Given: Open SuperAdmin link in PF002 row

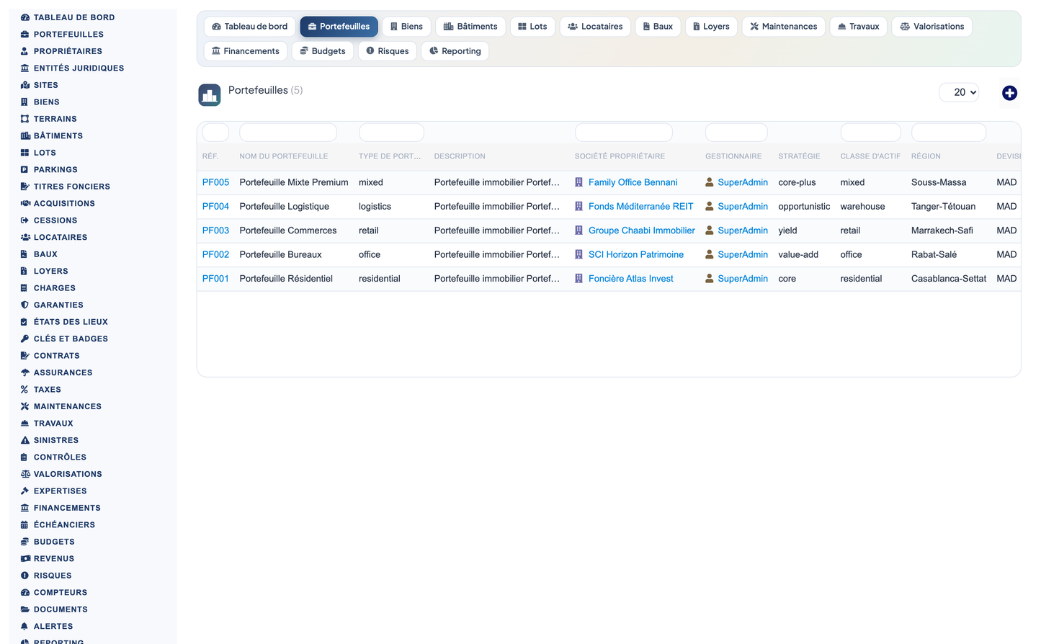Looking at the screenshot, I should pyautogui.click(x=743, y=254).
